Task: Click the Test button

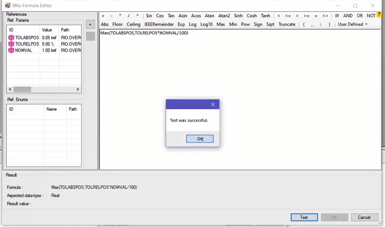Action: [x=304, y=217]
